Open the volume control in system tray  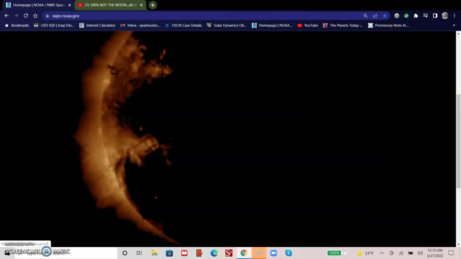[420, 253]
